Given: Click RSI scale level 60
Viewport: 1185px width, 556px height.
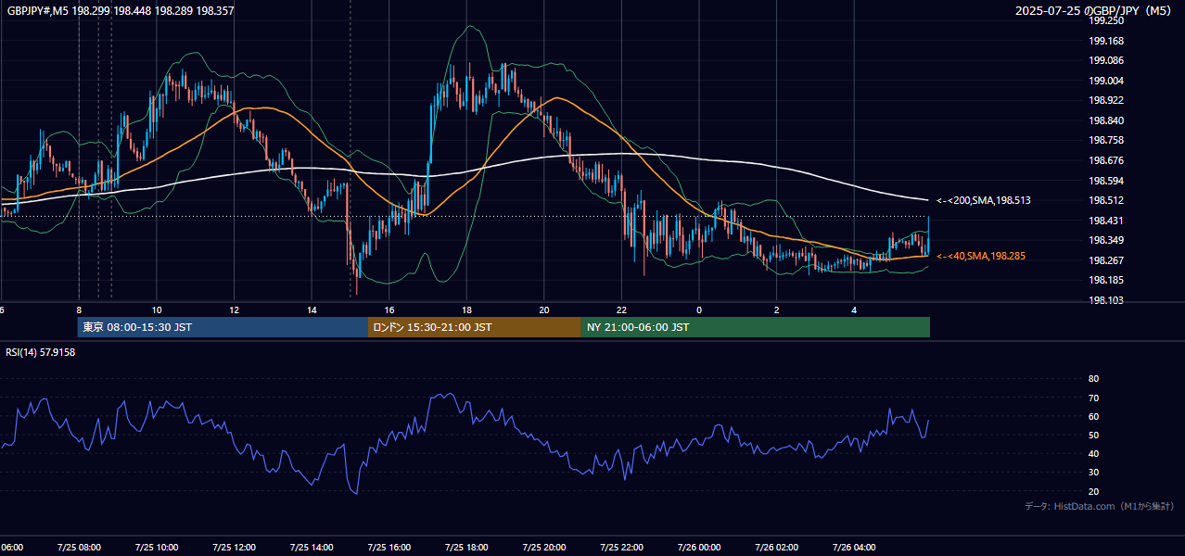Looking at the screenshot, I should coord(1093,416).
